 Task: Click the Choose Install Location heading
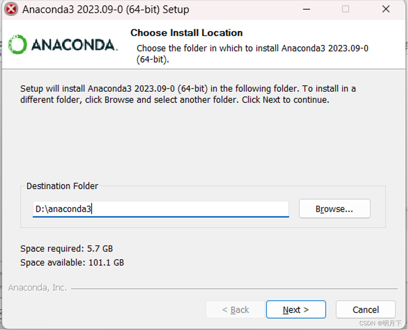186,33
